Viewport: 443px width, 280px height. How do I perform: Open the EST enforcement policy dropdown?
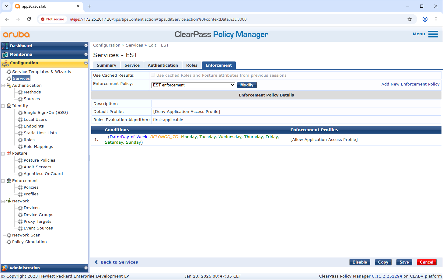coord(193,85)
